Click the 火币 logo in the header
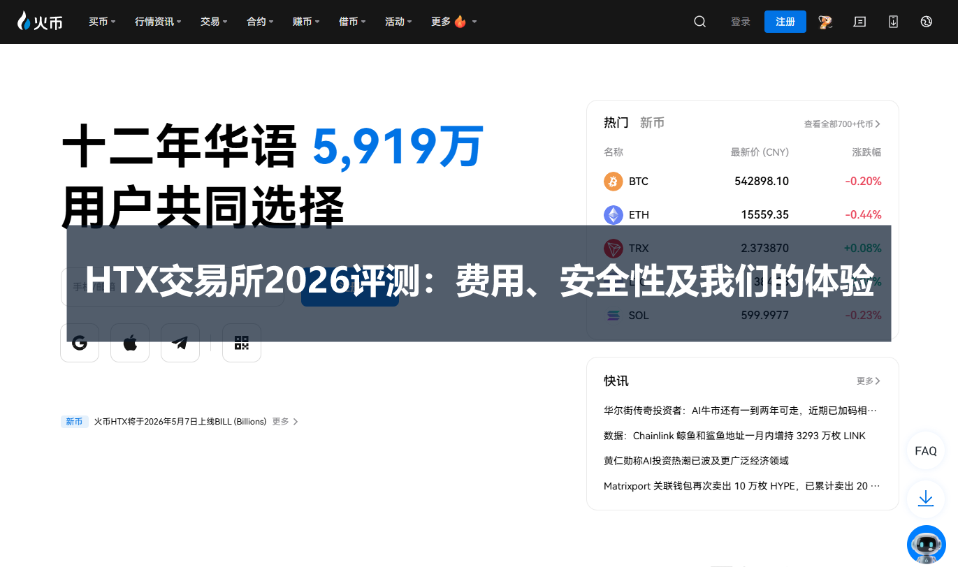Viewport: 958px width, 567px height. pyautogui.click(x=40, y=22)
